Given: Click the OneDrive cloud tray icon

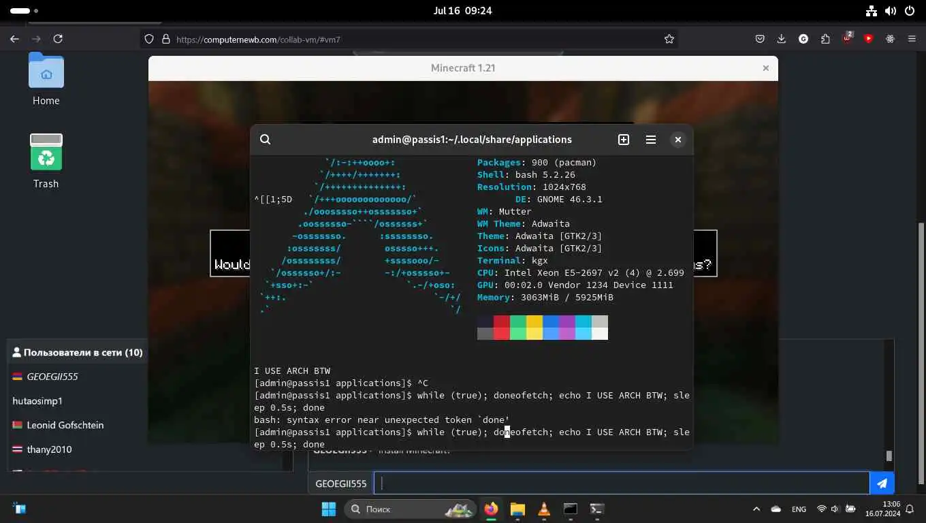Looking at the screenshot, I should click(x=776, y=509).
